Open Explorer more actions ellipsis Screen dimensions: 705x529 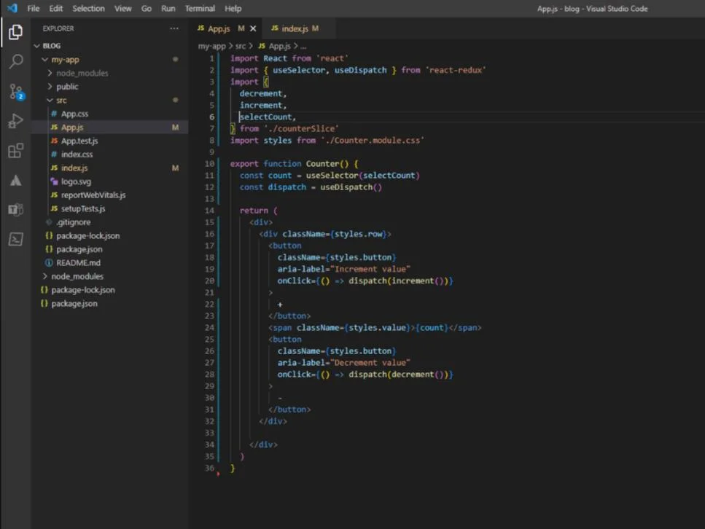click(174, 28)
